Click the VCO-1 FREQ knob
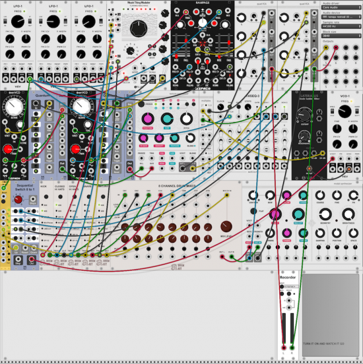The image size is (363, 364). pyautogui.click(x=345, y=111)
